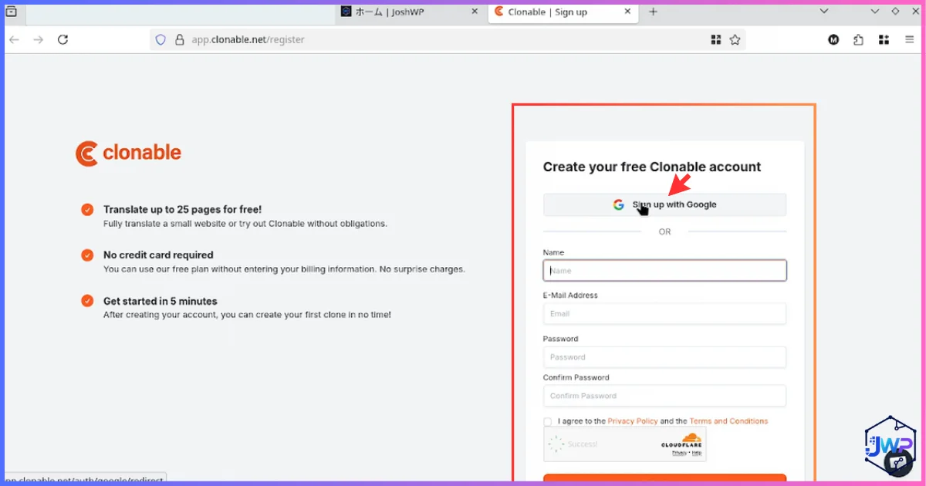Select the Password field
This screenshot has height=486, width=926.
664,357
